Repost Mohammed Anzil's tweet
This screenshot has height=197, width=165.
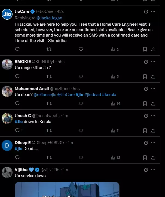[x=49, y=103]
